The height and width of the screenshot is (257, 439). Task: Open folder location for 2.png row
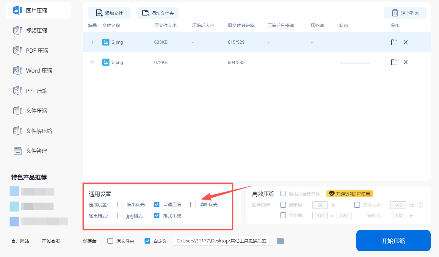(394, 42)
